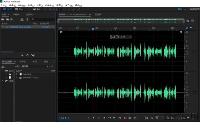Select the Razor tool in the toolbar

[x=50, y=9]
